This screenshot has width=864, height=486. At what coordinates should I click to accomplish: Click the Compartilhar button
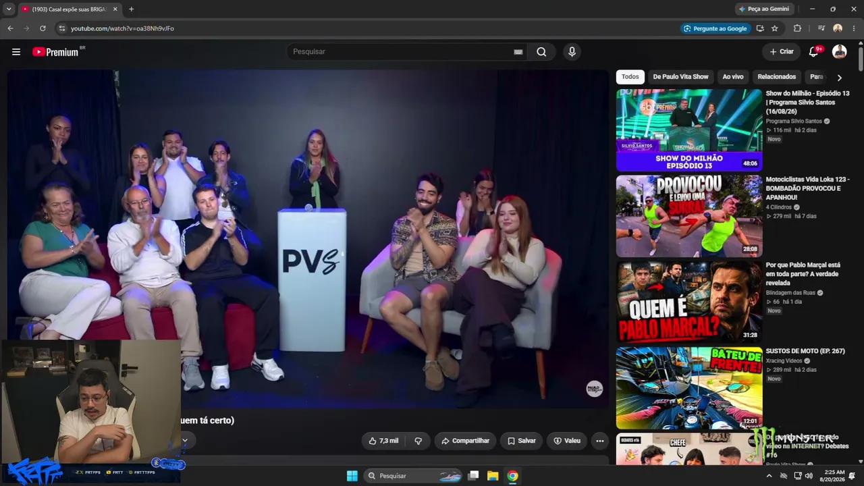tap(465, 441)
